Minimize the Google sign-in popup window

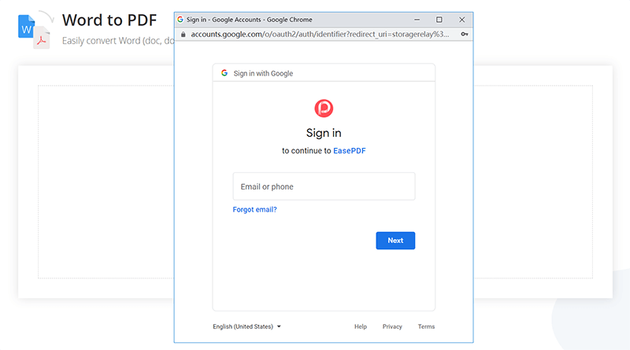click(416, 19)
